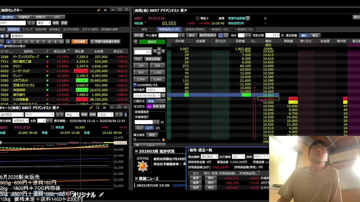Click the round chart icon beside the star
Viewport: 360px width, 202px height.
pos(2,36)
